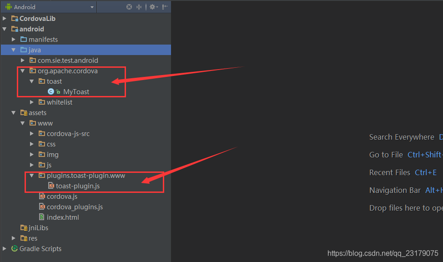Collapse the toast package arrow
Screen dimensions: 443x262
(x=32, y=81)
